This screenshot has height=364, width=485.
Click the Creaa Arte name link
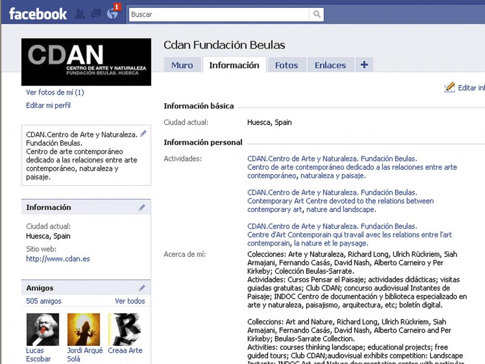point(125,350)
